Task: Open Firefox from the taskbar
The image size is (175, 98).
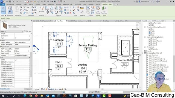Action: pyautogui.click(x=36, y=96)
